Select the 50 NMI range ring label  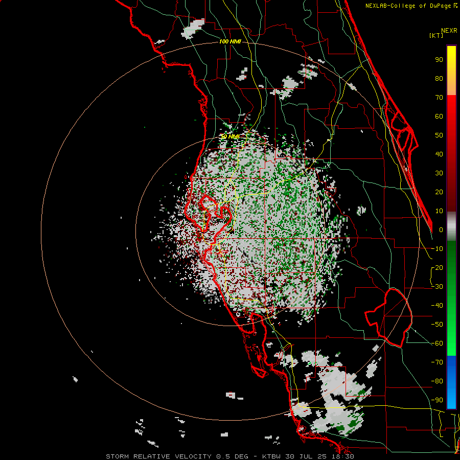tap(230, 136)
